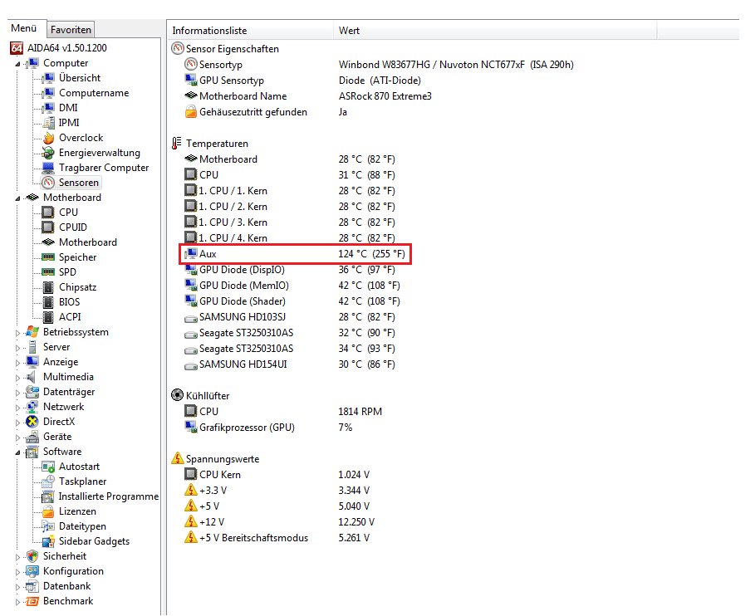Image resolution: width=755 pixels, height=616 pixels.
Task: Select the +12 V voltage row
Action: point(280,521)
